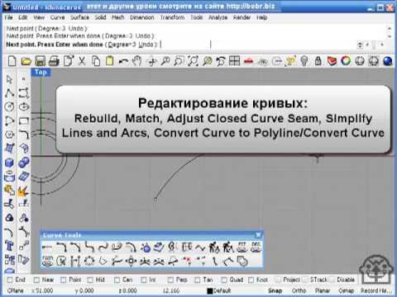This screenshot has width=397, height=297.
Task: Click the blue Render sphere icon
Action: (387, 61)
